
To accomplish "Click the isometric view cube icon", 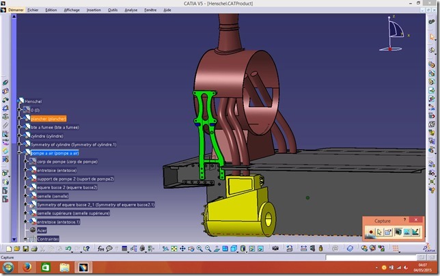I will point(234,249).
